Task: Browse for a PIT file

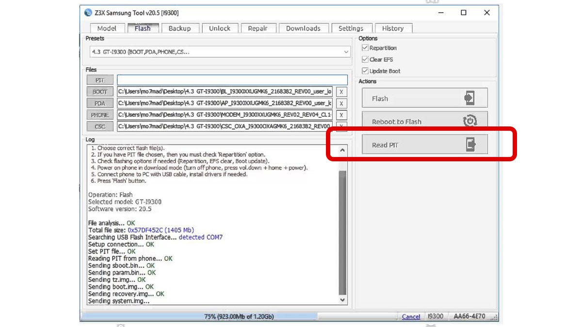Action: (100, 80)
